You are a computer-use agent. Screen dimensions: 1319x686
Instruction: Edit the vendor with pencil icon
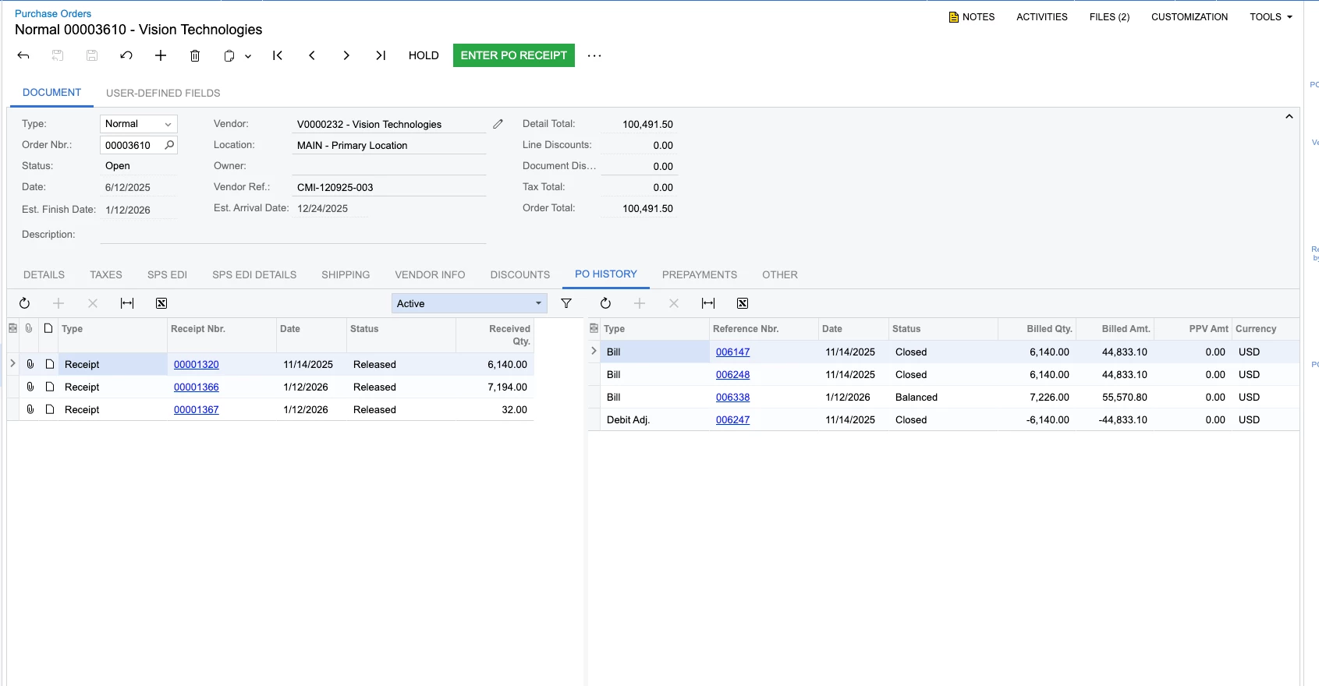click(x=498, y=124)
